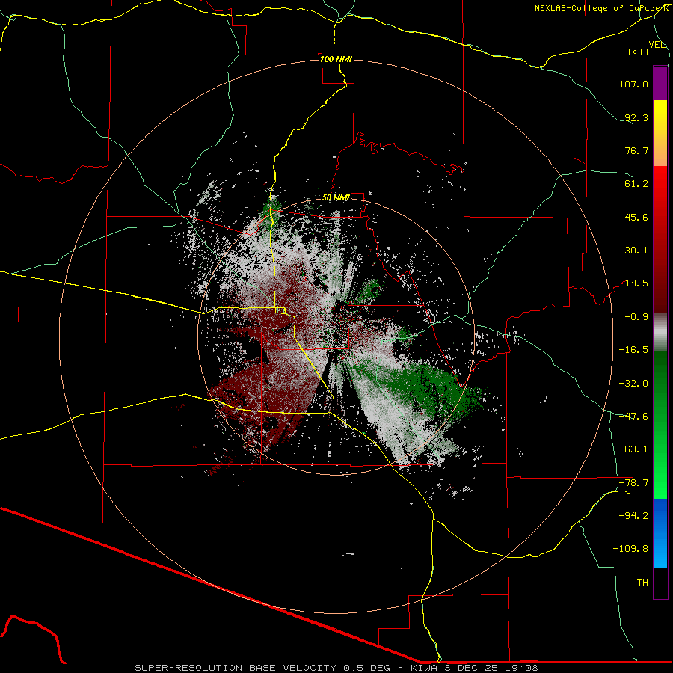Select the -0.9 velocity scale value

(636, 317)
